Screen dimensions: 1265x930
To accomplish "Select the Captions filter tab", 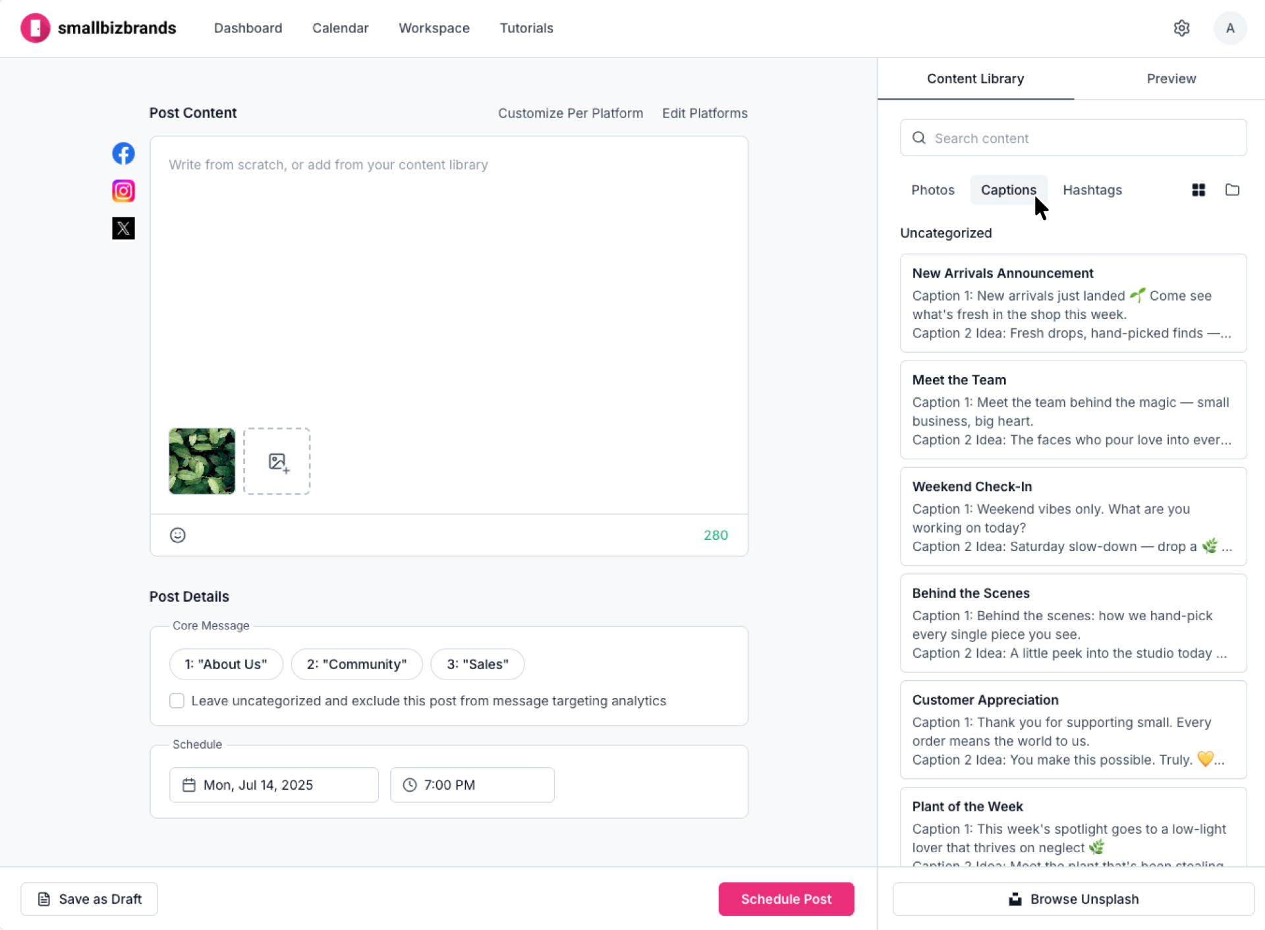I will pos(1008,190).
